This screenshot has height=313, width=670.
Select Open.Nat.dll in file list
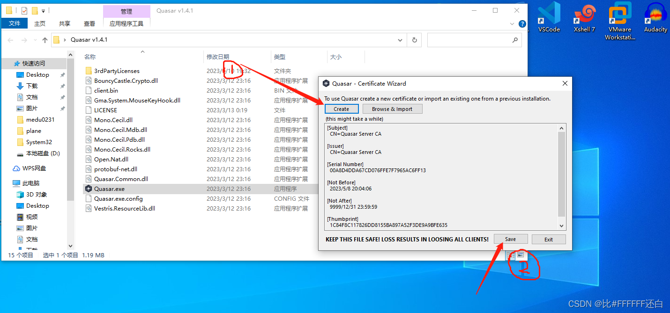pyautogui.click(x=111, y=159)
